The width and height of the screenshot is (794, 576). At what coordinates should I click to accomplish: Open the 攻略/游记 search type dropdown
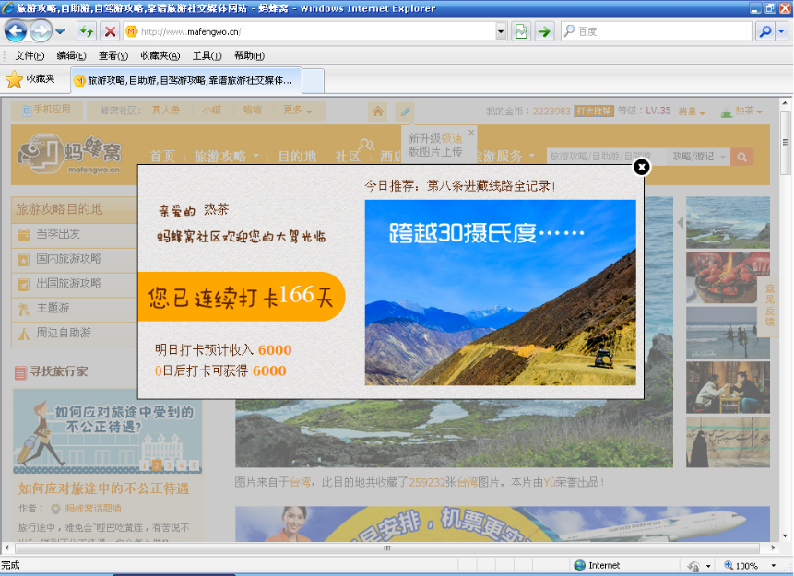698,157
